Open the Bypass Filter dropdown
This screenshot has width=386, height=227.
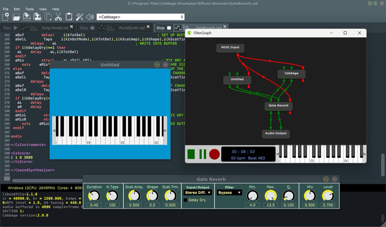[x=229, y=193]
